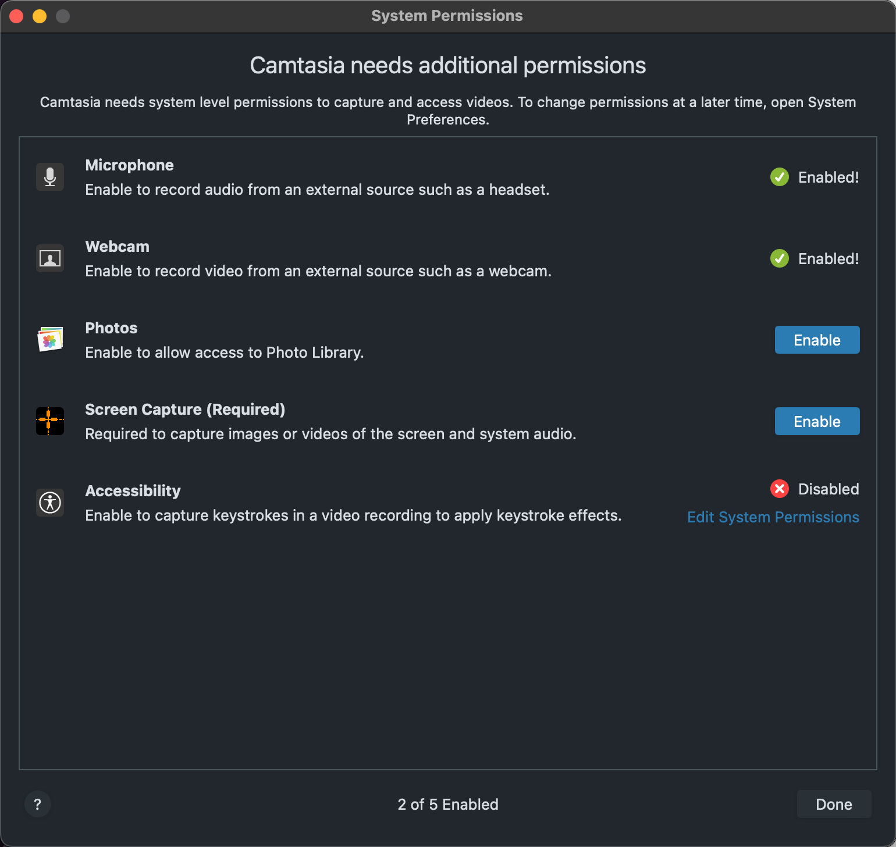896x847 pixels.
Task: Enable Screen Capture permission
Action: click(817, 421)
